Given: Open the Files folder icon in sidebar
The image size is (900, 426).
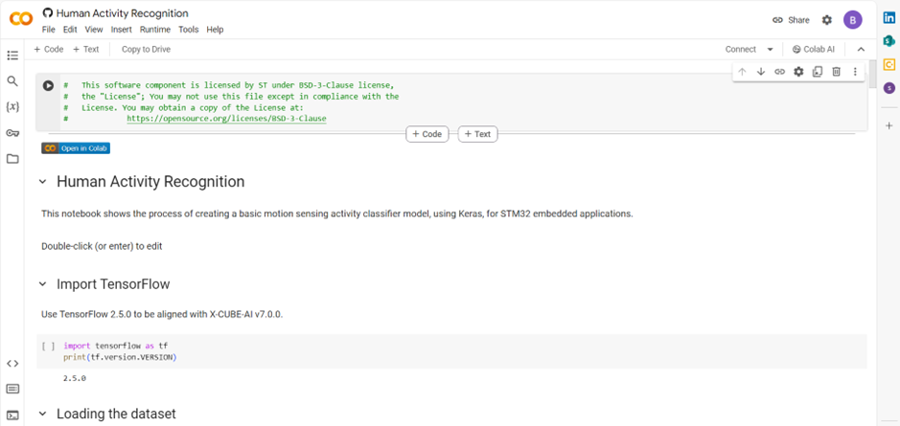Looking at the screenshot, I should (12, 159).
